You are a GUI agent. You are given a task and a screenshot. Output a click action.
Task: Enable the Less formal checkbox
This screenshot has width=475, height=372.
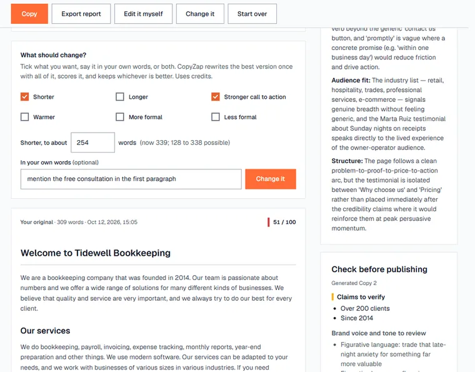216,117
